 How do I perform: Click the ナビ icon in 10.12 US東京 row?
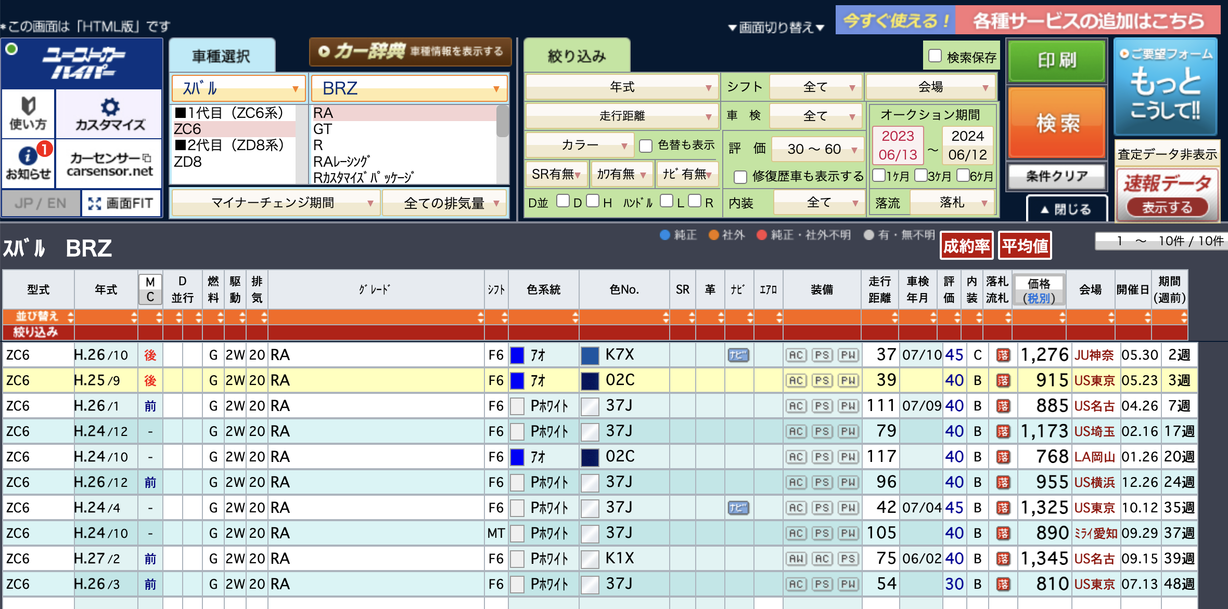click(x=738, y=508)
